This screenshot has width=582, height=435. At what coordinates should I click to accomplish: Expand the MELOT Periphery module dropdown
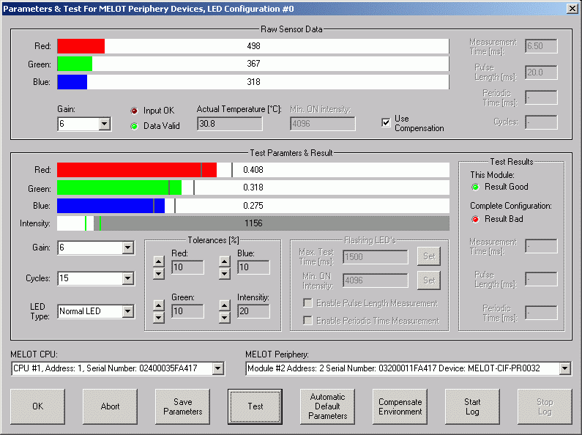coord(564,368)
